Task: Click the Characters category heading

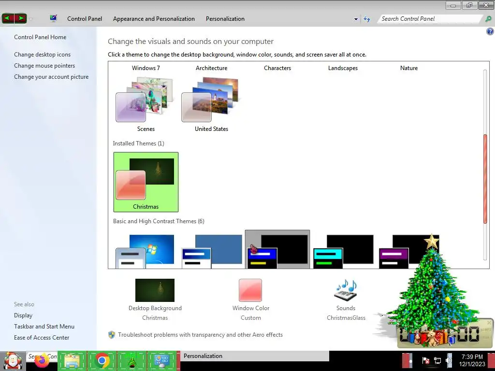Action: (x=277, y=68)
